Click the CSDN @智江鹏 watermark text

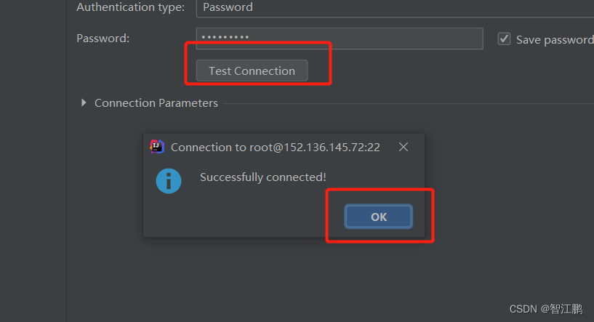[546, 309]
